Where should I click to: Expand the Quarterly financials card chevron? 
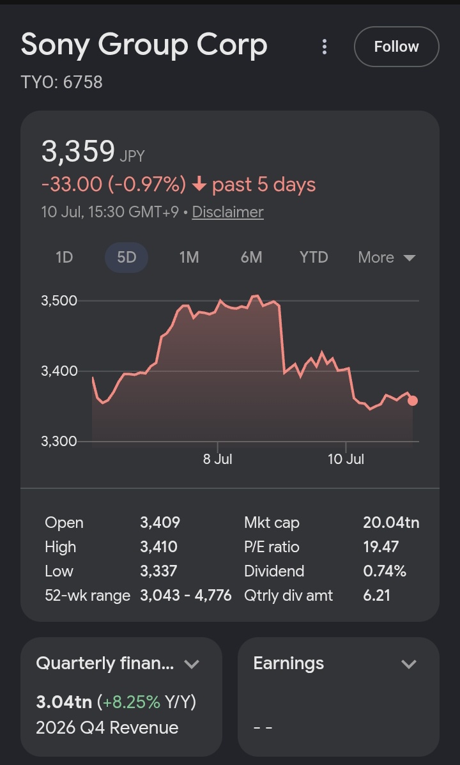click(192, 664)
